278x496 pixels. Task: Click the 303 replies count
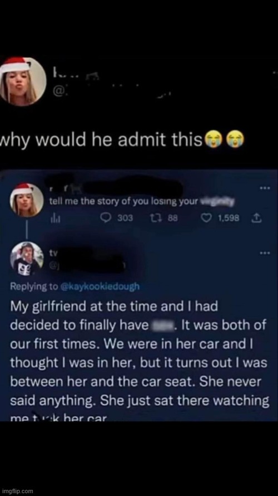(127, 218)
